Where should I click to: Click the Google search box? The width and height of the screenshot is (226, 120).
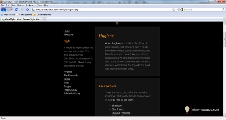203,10
